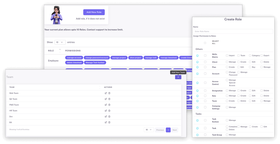
Task: Open the page size dropdown in Team table
Action: (x=149, y=130)
